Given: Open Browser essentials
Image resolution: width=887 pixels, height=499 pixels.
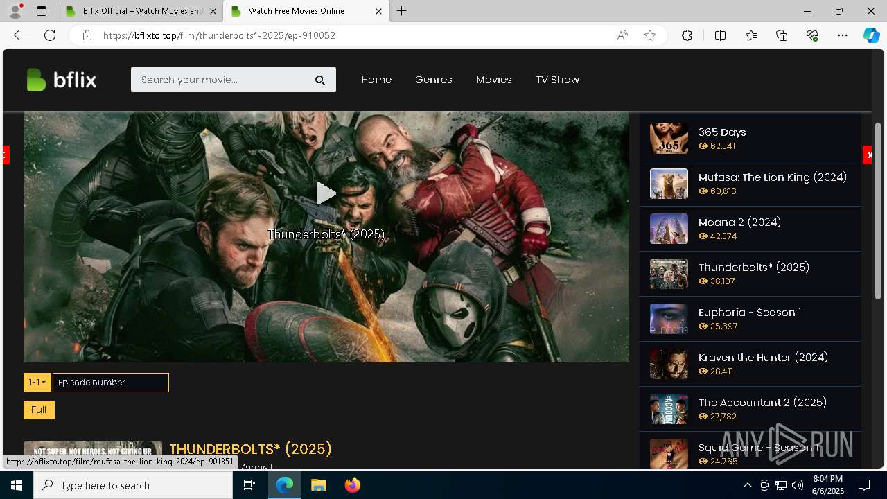Looking at the screenshot, I should click(x=812, y=35).
